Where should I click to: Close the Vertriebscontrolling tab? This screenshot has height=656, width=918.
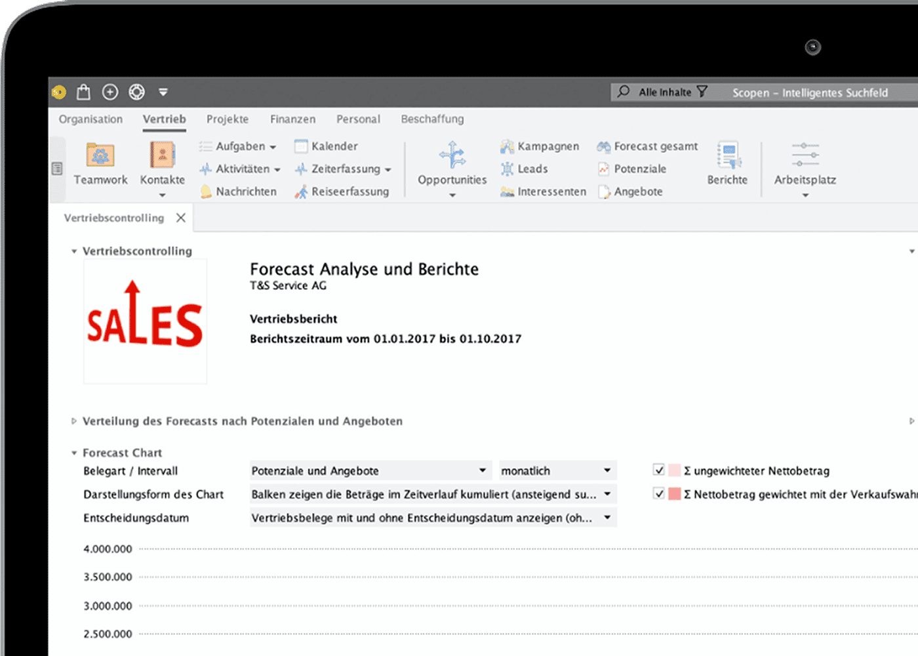coord(181,218)
